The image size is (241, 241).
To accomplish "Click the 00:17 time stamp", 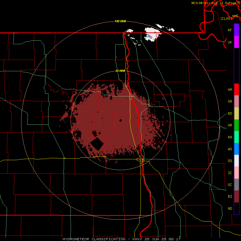I will pyautogui.click(x=175, y=239).
